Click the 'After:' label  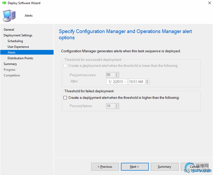click(74, 81)
